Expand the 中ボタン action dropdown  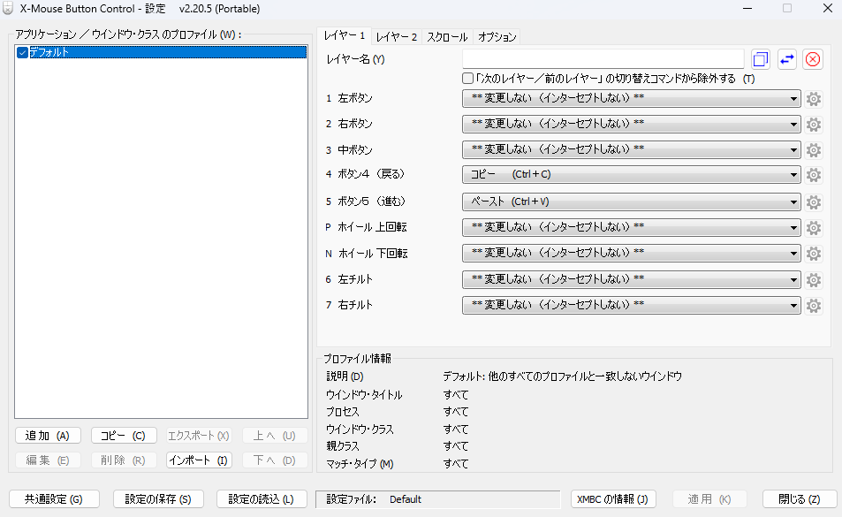pyautogui.click(x=631, y=149)
